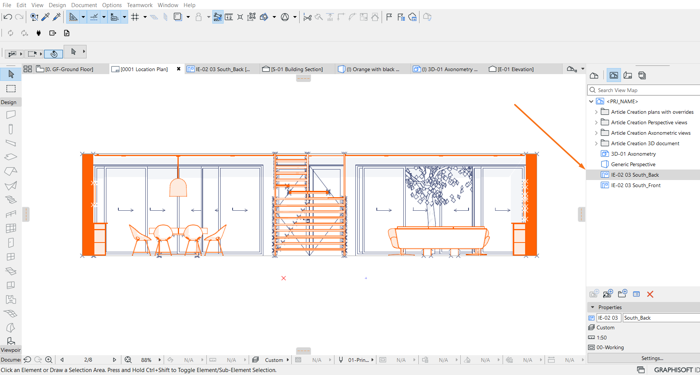This screenshot has height=375, width=700.
Task: Click the eyedropper Pick Up Parameters icon
Action: [x=45, y=17]
